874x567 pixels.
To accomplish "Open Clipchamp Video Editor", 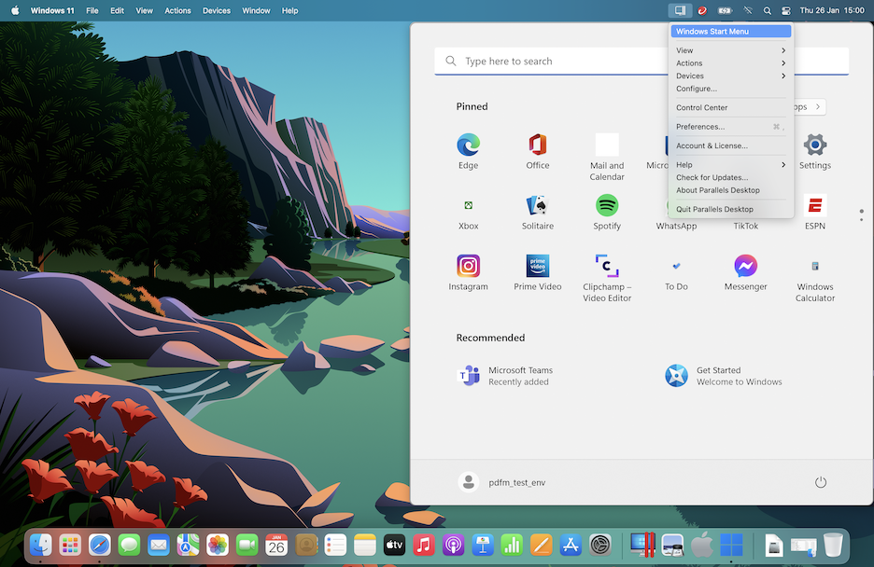I will coord(607,270).
